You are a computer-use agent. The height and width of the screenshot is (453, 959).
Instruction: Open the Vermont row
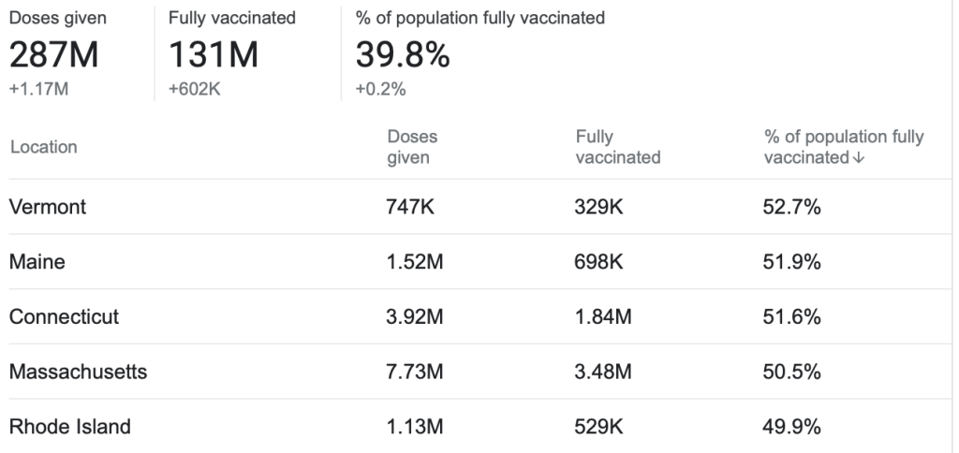tap(48, 208)
